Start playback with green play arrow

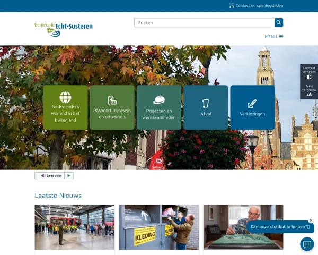tap(69, 176)
